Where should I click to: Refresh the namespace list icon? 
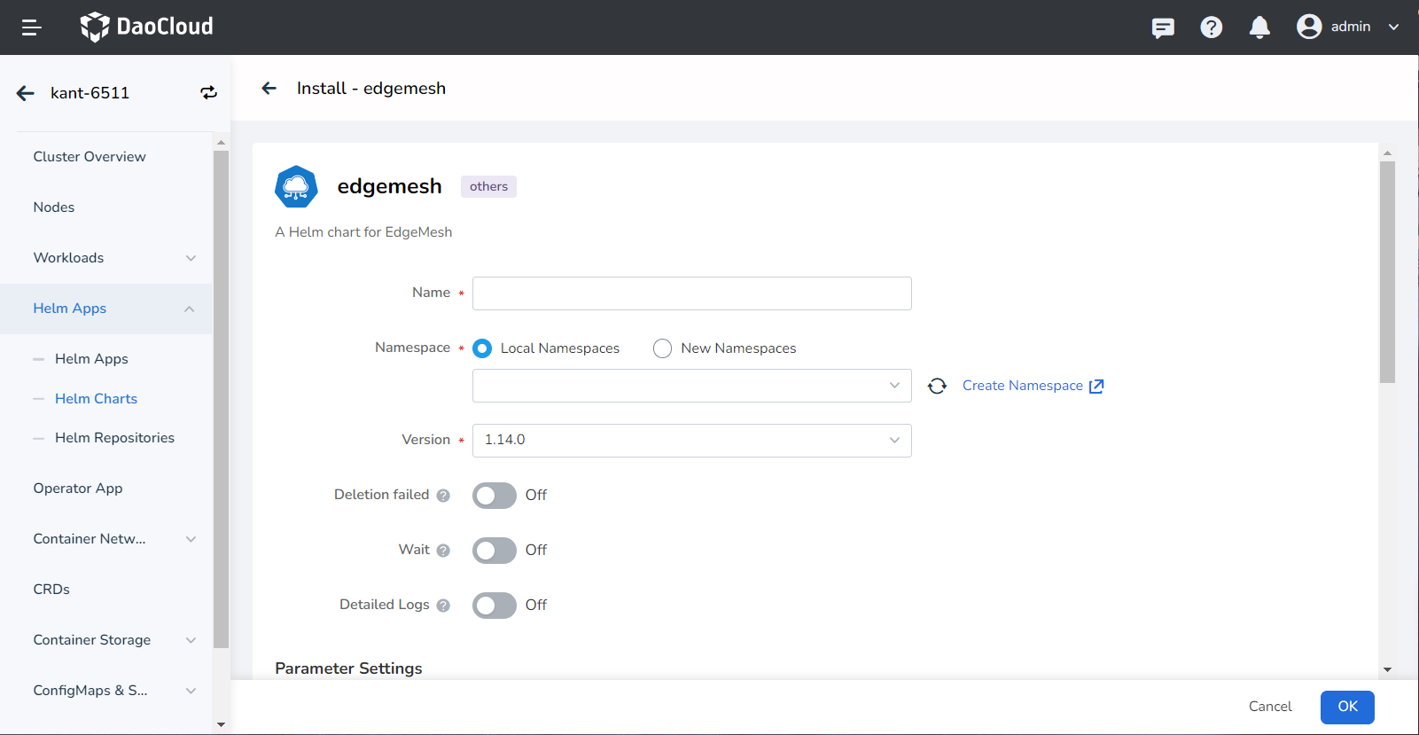pos(937,386)
